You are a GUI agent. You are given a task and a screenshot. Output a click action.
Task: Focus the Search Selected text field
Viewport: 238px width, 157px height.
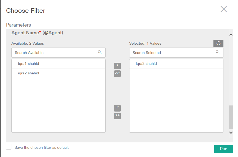pos(172,53)
